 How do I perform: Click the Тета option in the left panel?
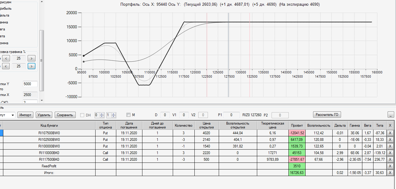[3, 36]
